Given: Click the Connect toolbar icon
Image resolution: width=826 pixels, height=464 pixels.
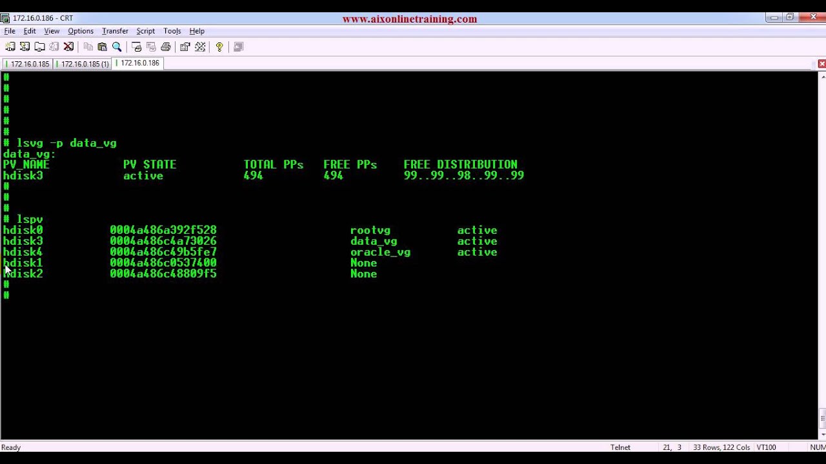Looking at the screenshot, I should click(x=10, y=47).
